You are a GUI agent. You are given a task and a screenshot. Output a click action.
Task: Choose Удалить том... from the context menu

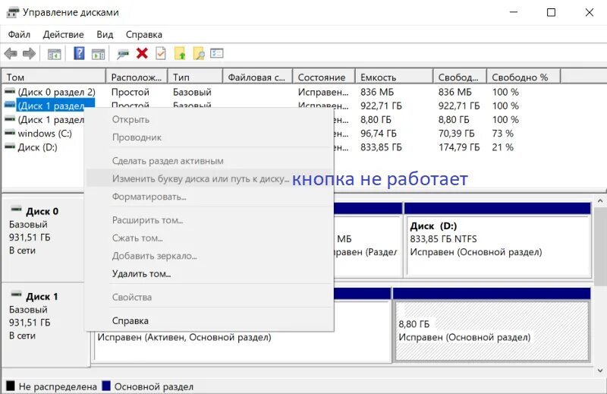(209, 274)
